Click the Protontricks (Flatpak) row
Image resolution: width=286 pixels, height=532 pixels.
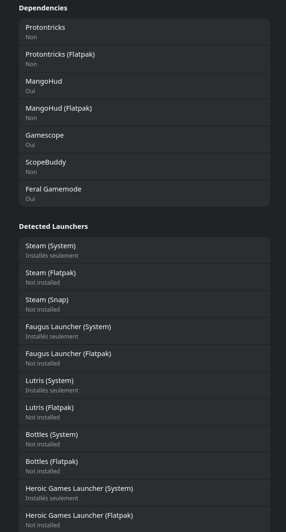click(145, 59)
